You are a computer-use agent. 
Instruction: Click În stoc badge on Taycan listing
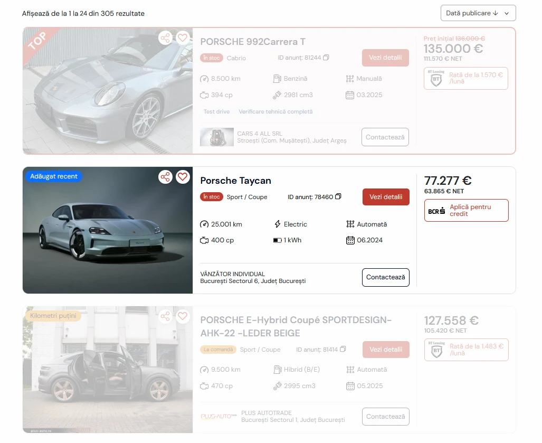click(x=212, y=197)
